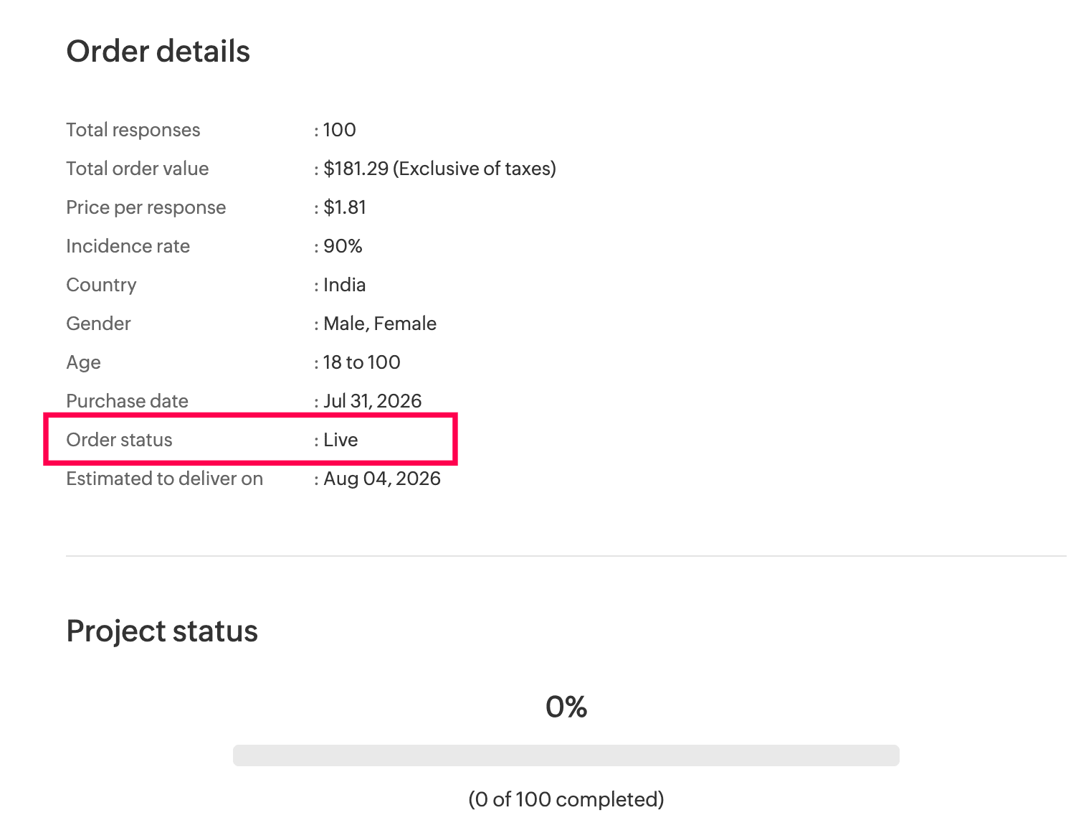
Task: Click the project completion progress bar
Action: click(566, 755)
